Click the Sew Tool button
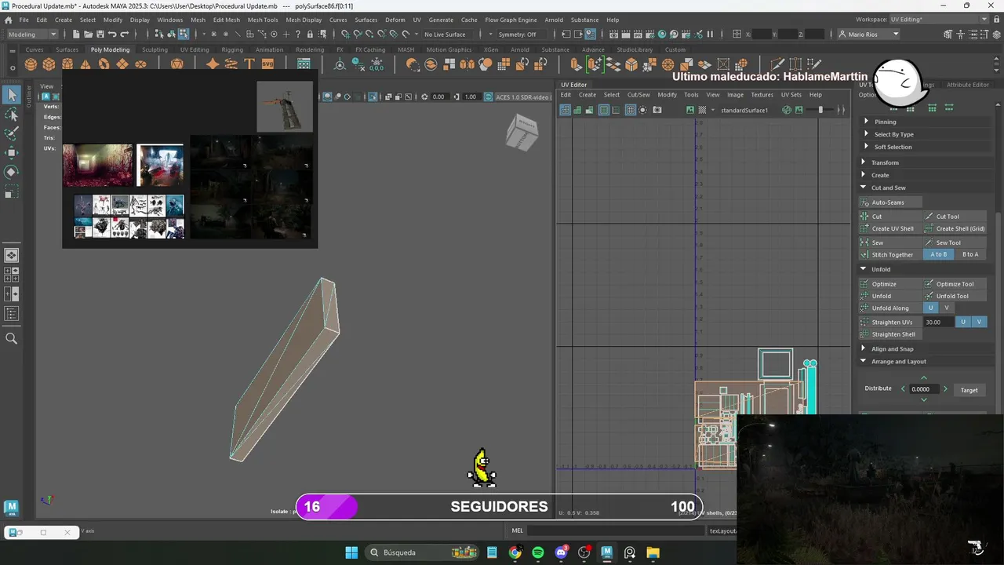The image size is (1004, 565). pyautogui.click(x=955, y=242)
